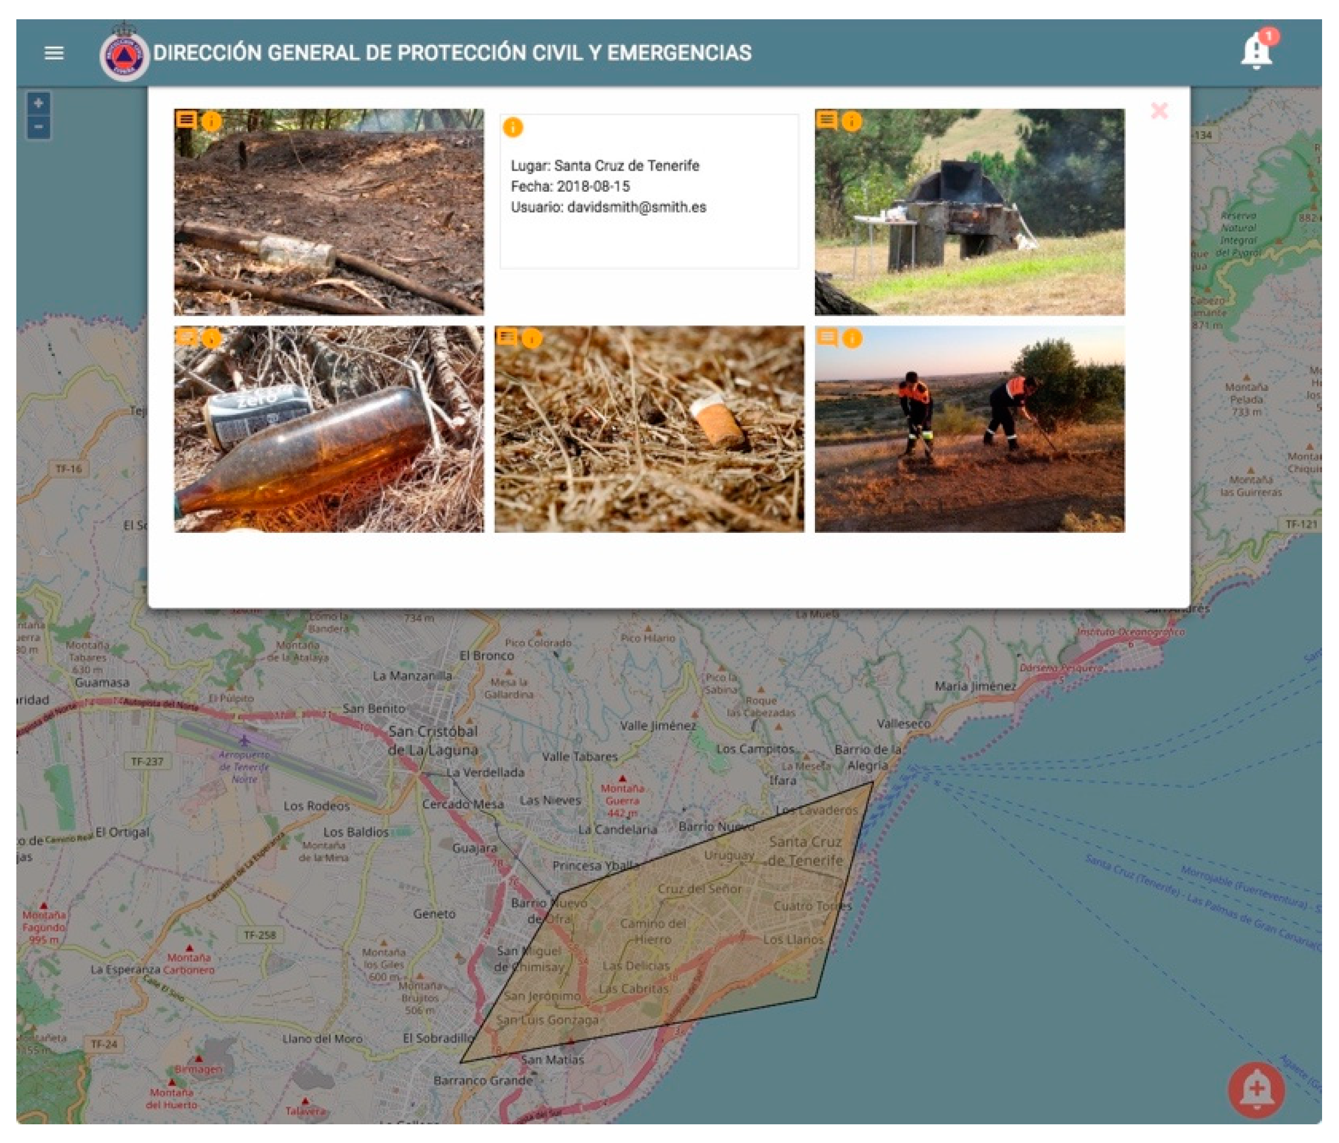The height and width of the screenshot is (1143, 1339).
Task: Click info icon on barbecue photo
Action: [852, 121]
